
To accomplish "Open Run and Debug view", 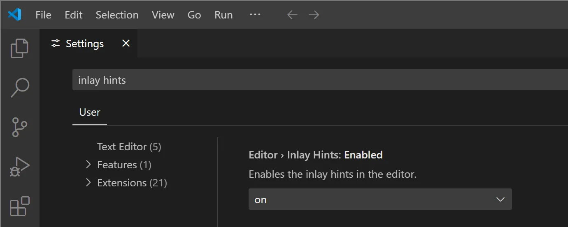I will 19,167.
